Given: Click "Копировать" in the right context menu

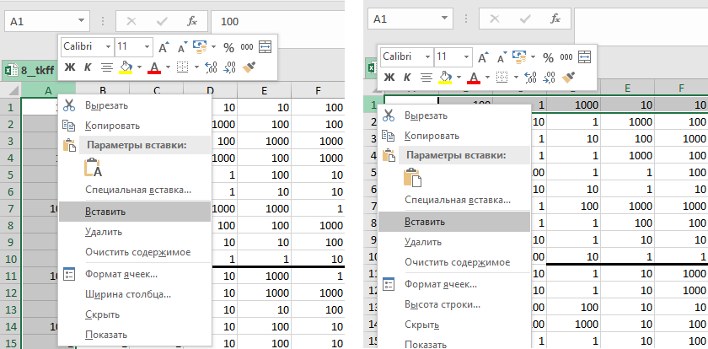Looking at the screenshot, I should click(x=432, y=135).
